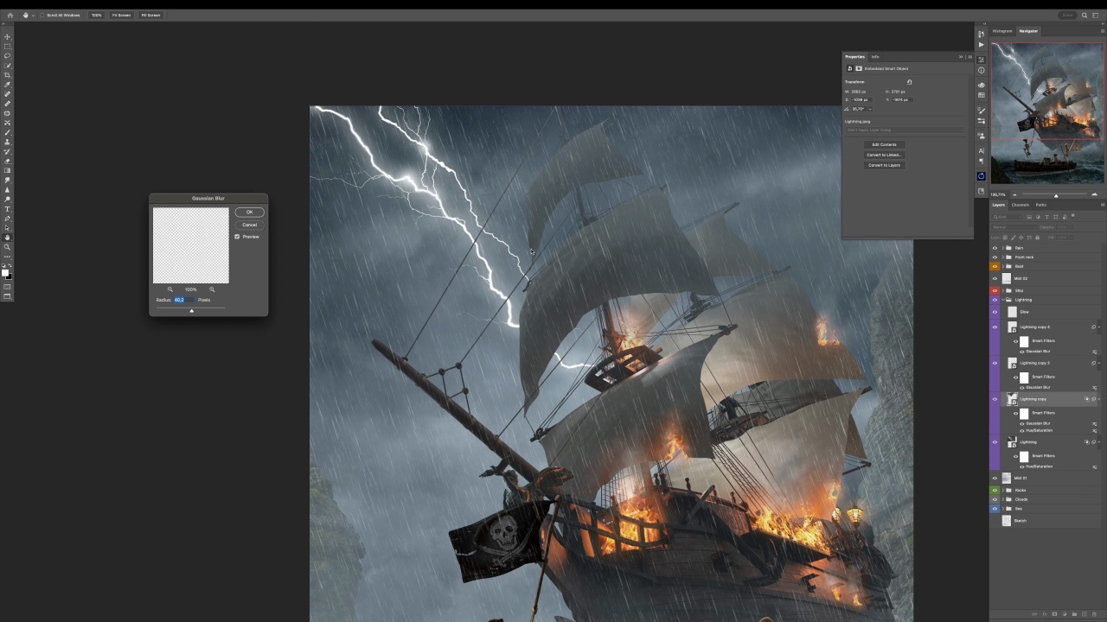
Task: Click the Navigator zoom slider handle
Action: [x=1056, y=195]
